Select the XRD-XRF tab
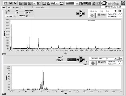The height and width of the screenshot is (96, 126). pos(16,7)
